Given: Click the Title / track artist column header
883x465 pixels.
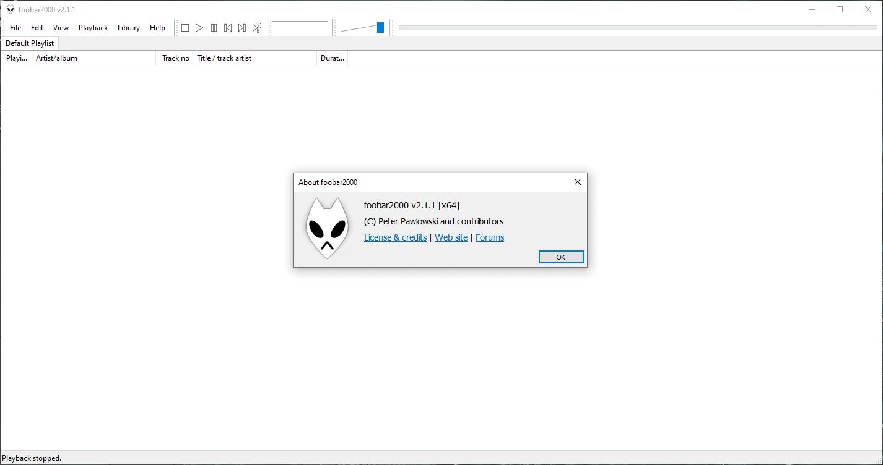Looking at the screenshot, I should (x=255, y=58).
